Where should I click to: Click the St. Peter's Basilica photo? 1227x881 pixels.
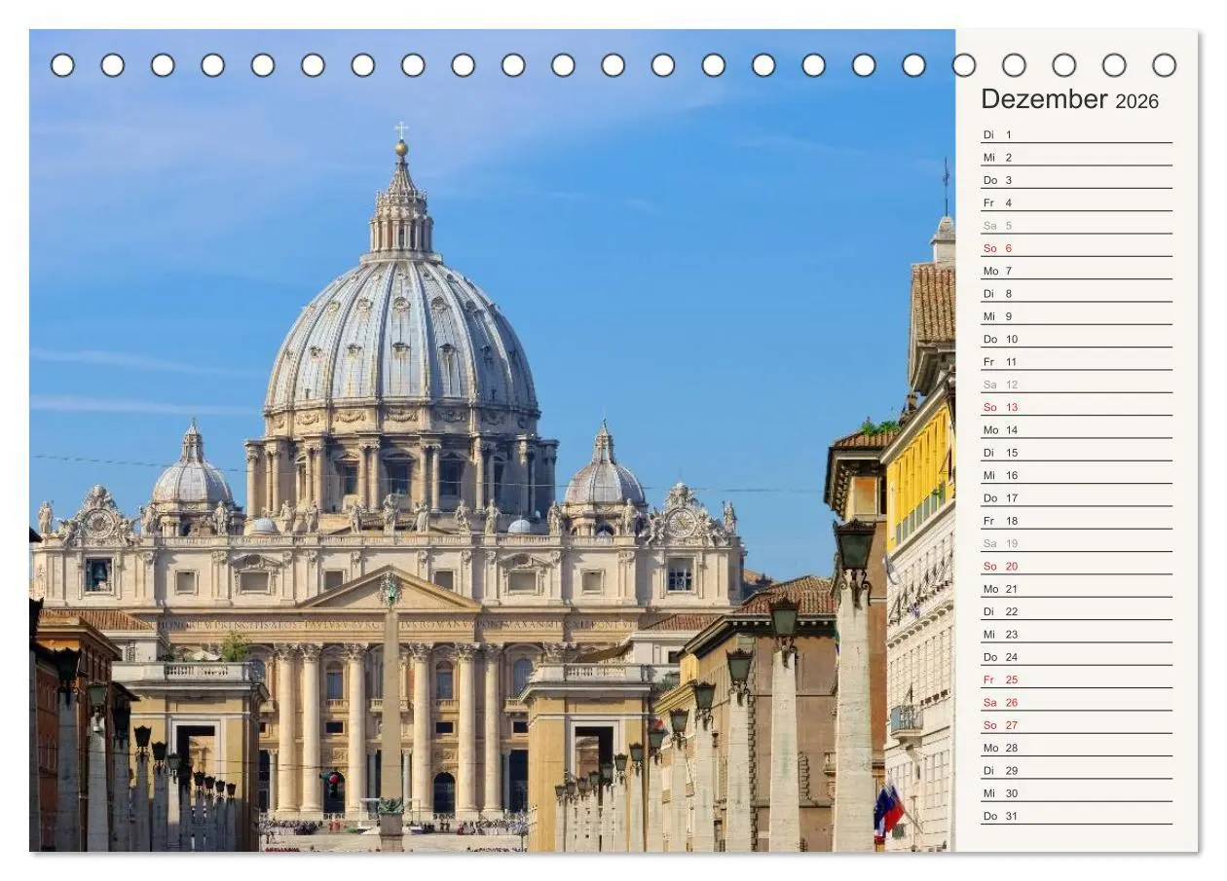coord(492,440)
